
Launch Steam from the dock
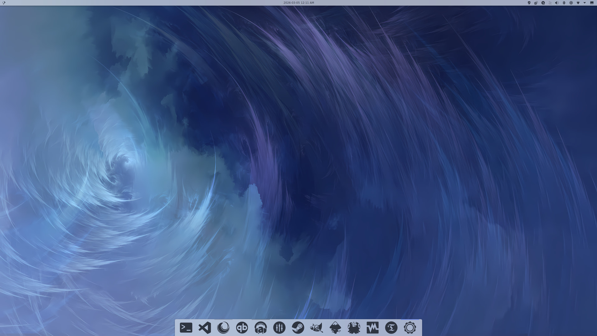(298, 328)
